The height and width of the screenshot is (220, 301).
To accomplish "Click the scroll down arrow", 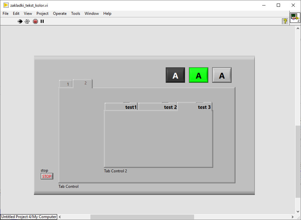I will click(298, 212).
